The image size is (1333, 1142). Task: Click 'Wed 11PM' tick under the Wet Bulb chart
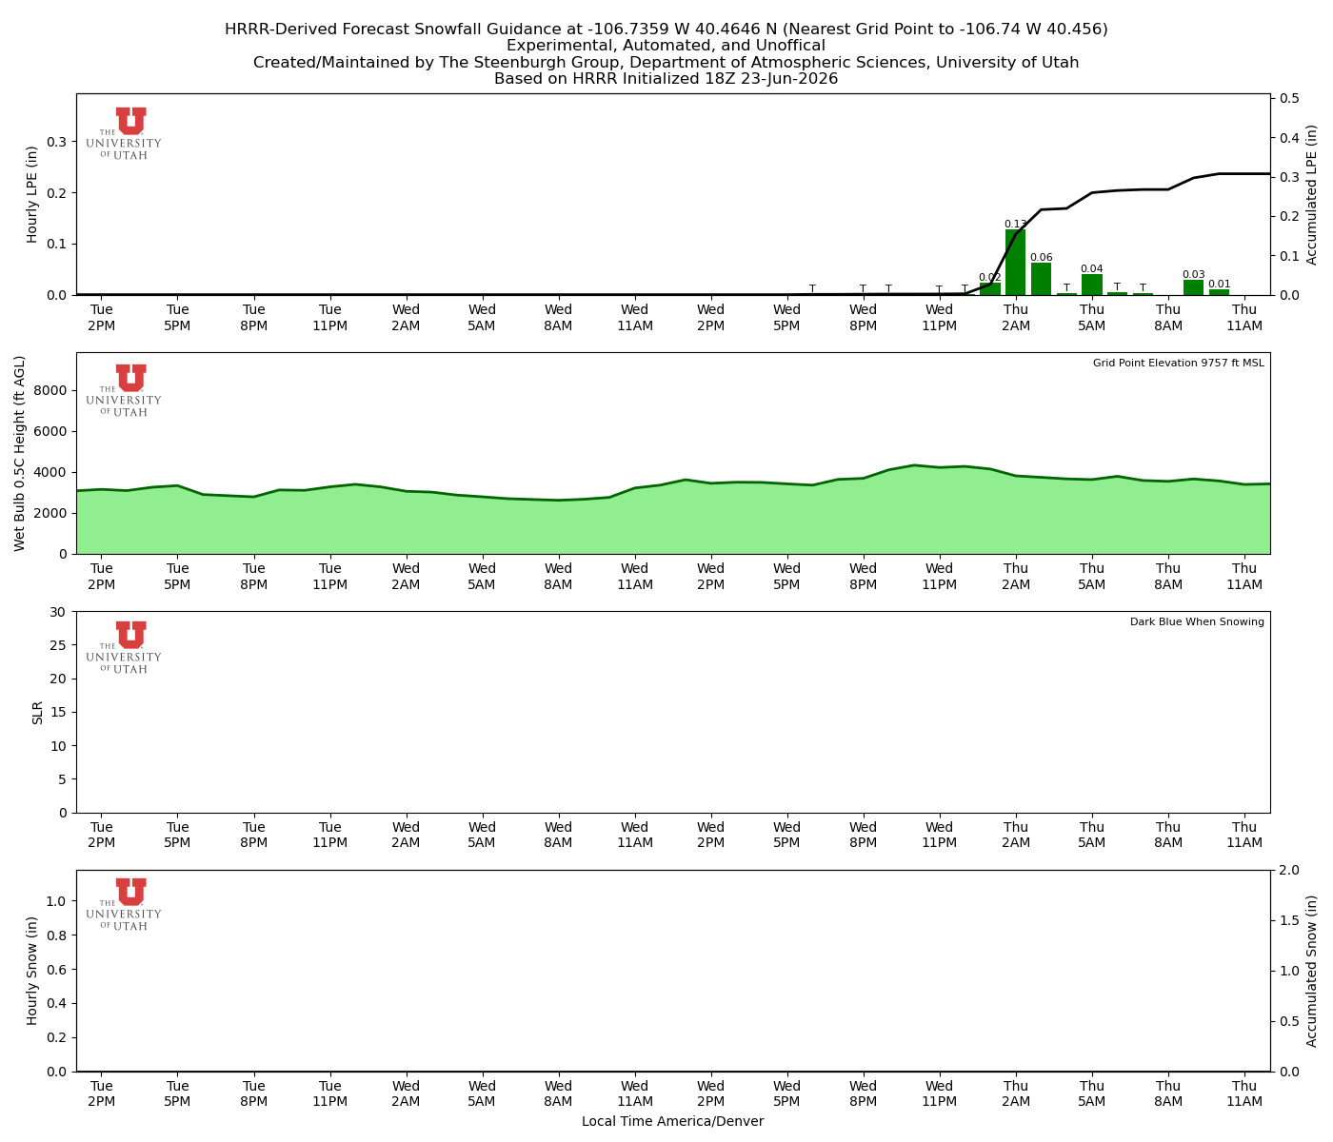pyautogui.click(x=939, y=576)
